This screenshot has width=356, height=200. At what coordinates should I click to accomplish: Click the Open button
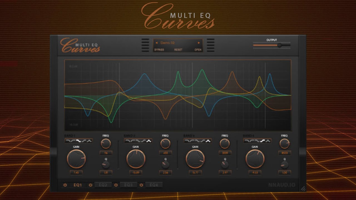pyautogui.click(x=198, y=50)
